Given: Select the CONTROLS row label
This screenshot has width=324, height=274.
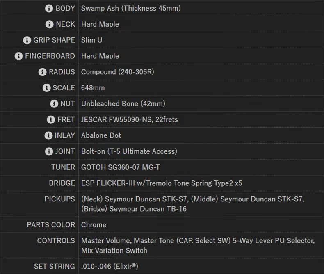Looking at the screenshot, I should 56,241.
